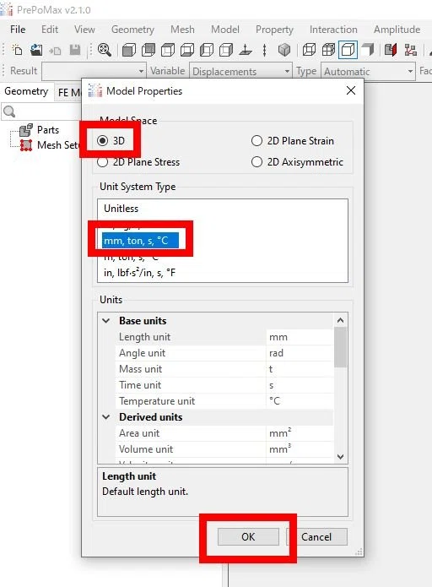Switch to the FE Model tree tab
Screen dimensions: 432x587
[69, 92]
